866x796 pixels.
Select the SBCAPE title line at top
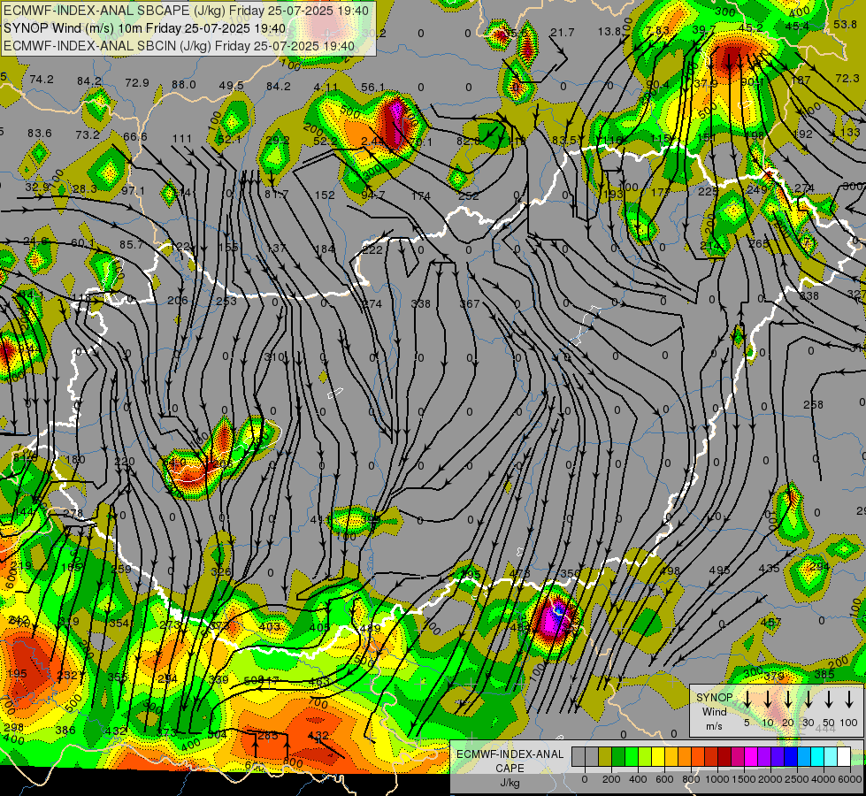tap(186, 11)
